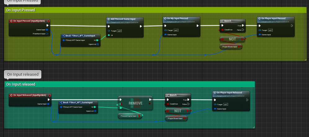Screen dimensions: 309x137
Task: Click the green Id pin on Add Pressed Game Input
Action: 109,36
